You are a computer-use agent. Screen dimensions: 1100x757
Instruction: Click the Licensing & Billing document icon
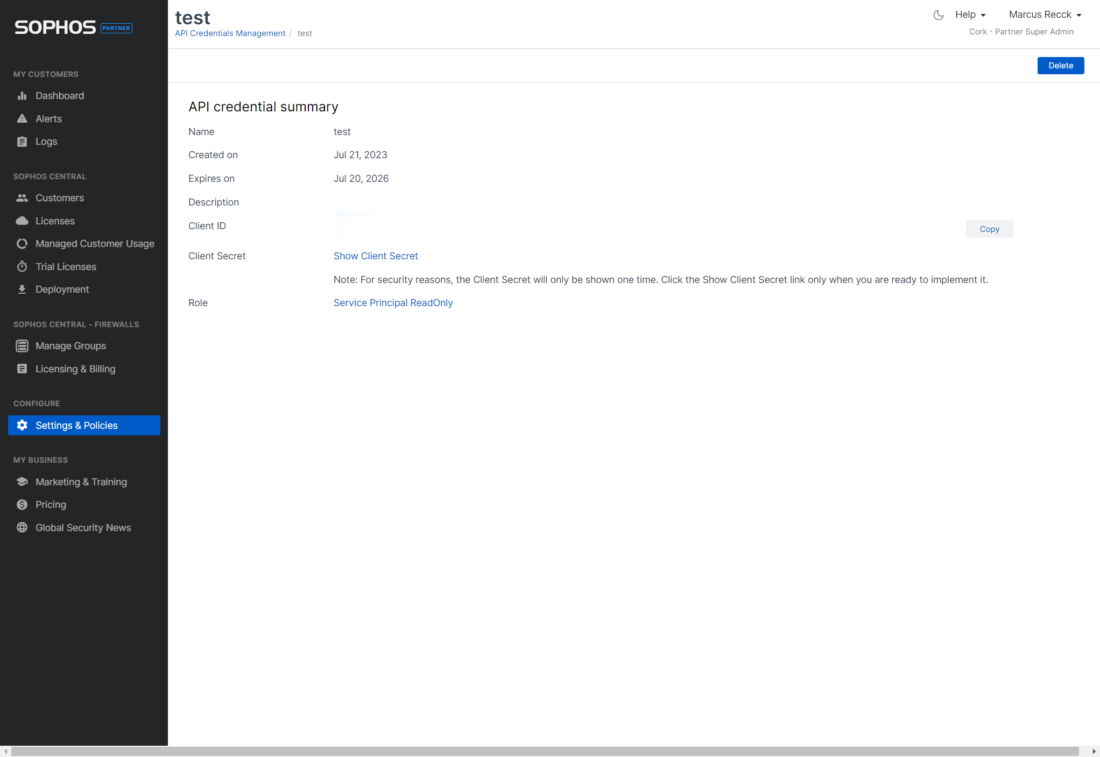(22, 369)
